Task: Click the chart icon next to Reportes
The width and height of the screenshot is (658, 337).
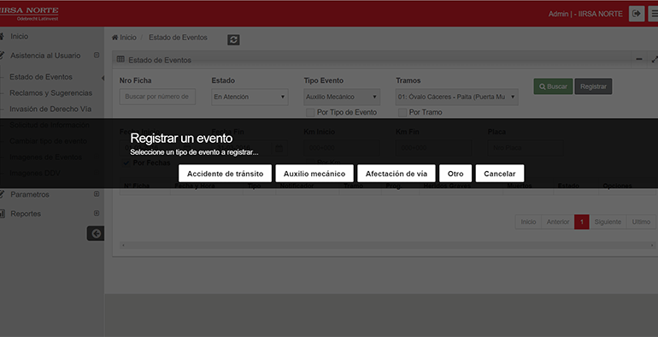Action: [x=2, y=214]
